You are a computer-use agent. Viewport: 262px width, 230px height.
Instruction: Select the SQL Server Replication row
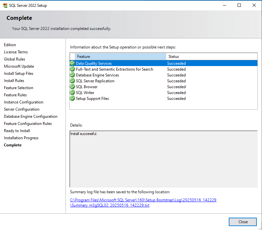(x=164, y=81)
